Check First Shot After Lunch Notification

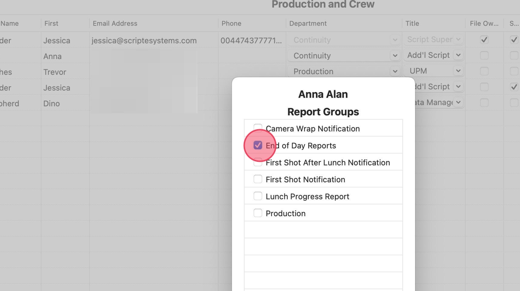pos(258,163)
